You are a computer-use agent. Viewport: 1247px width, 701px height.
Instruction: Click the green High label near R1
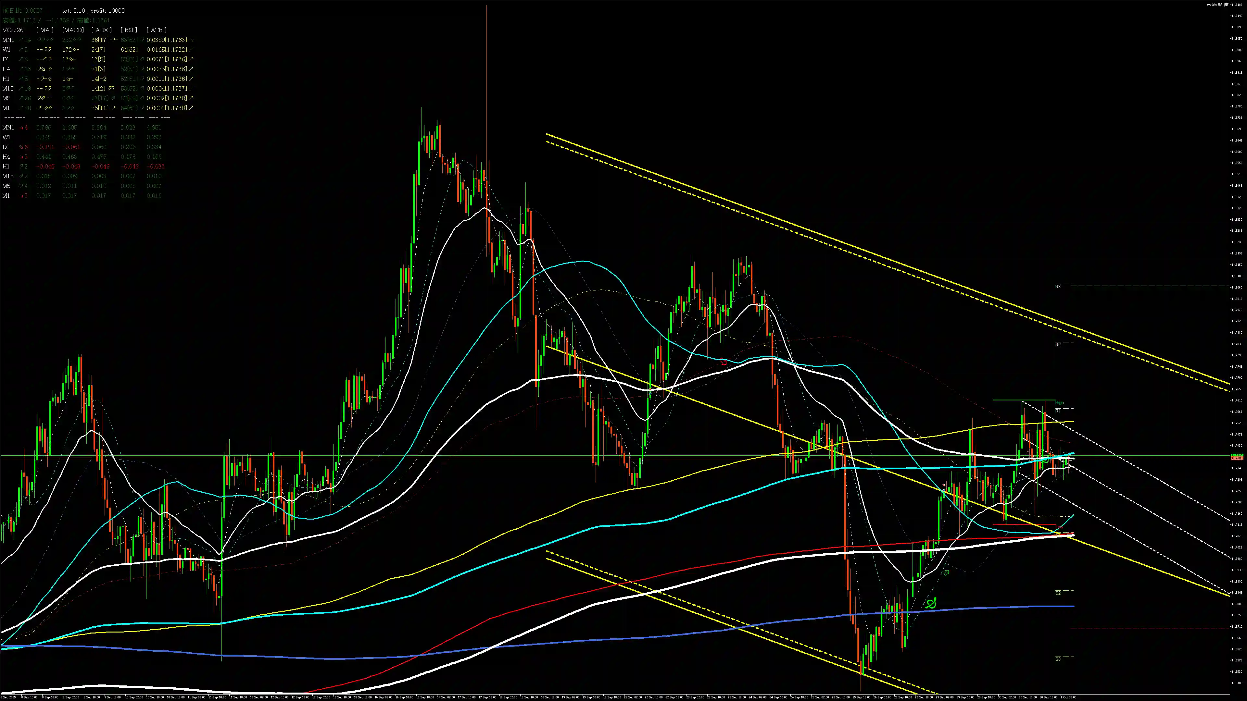1060,402
